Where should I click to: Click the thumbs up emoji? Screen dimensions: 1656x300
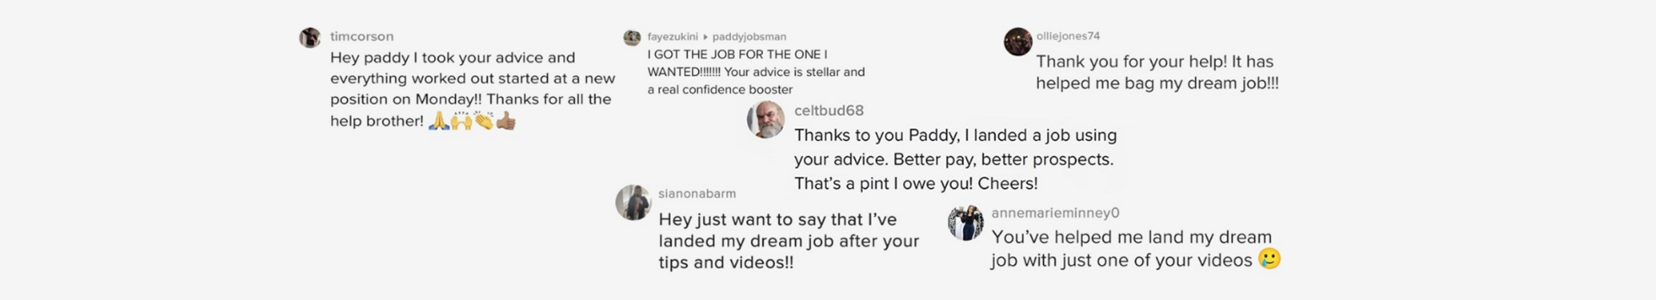tap(506, 121)
